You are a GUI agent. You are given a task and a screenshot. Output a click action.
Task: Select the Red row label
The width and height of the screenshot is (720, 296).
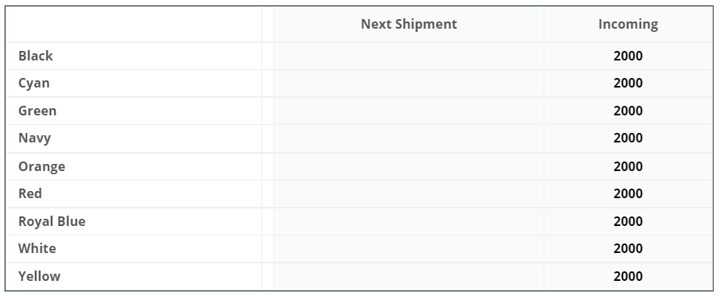click(30, 193)
